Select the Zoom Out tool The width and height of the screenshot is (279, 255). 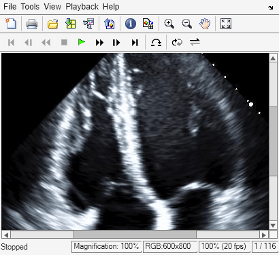coord(187,24)
